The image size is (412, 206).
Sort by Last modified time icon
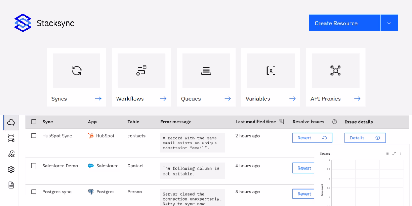pyautogui.click(x=282, y=121)
